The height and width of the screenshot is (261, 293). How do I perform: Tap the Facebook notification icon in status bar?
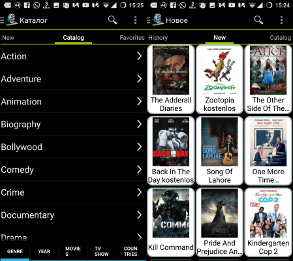click(27, 5)
